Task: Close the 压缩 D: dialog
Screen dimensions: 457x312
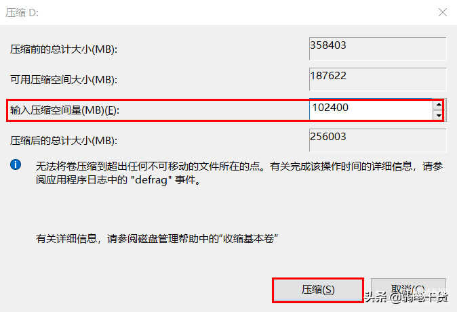Action: pyautogui.click(x=443, y=12)
